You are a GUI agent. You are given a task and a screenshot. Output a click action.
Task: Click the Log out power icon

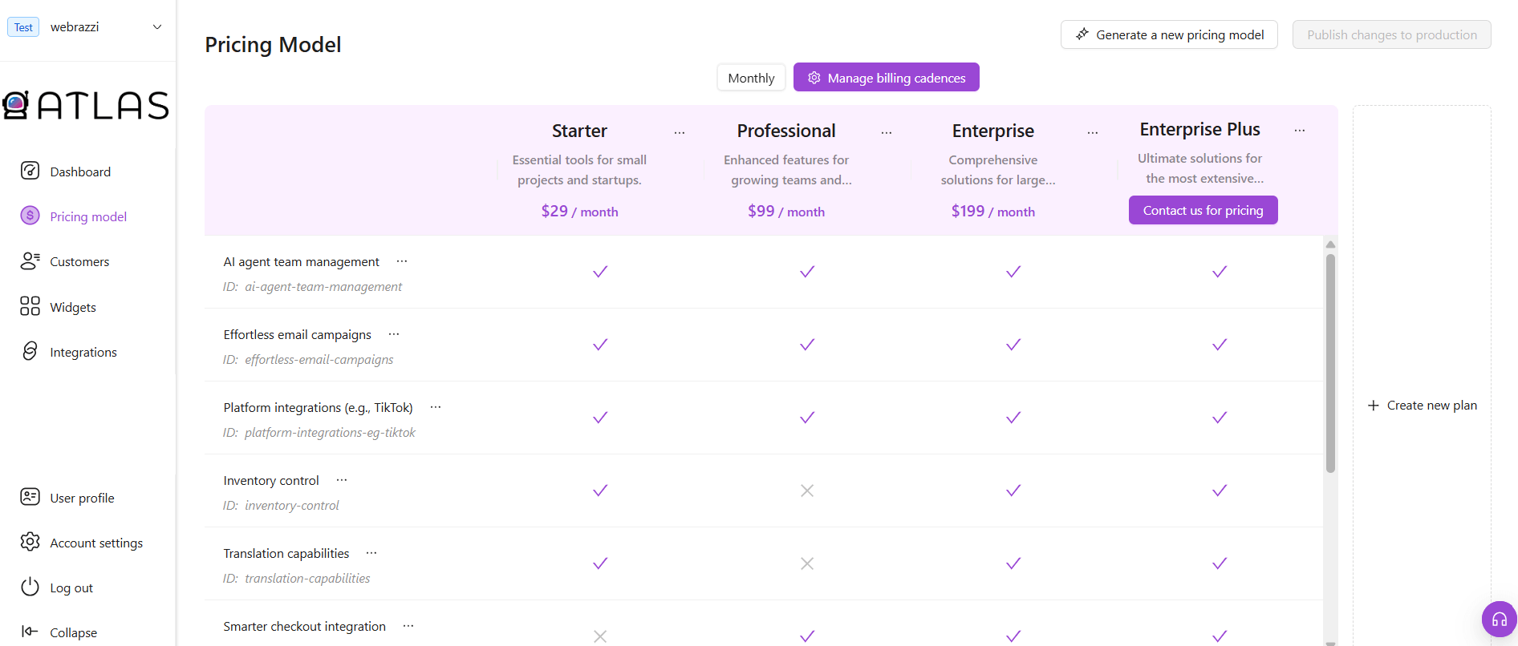[x=30, y=587]
